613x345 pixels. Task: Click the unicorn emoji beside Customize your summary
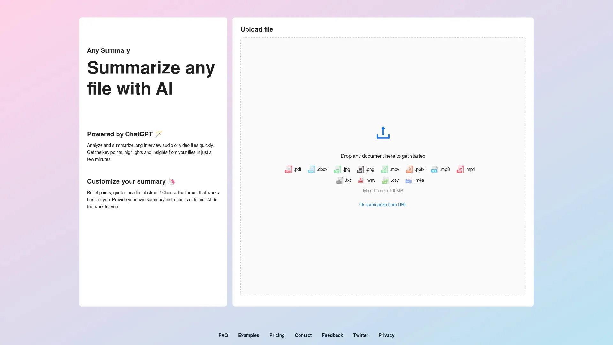(x=171, y=181)
